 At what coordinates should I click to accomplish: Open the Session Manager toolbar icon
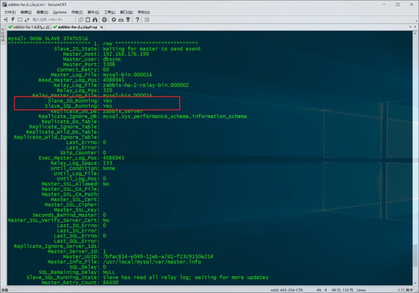point(6,20)
